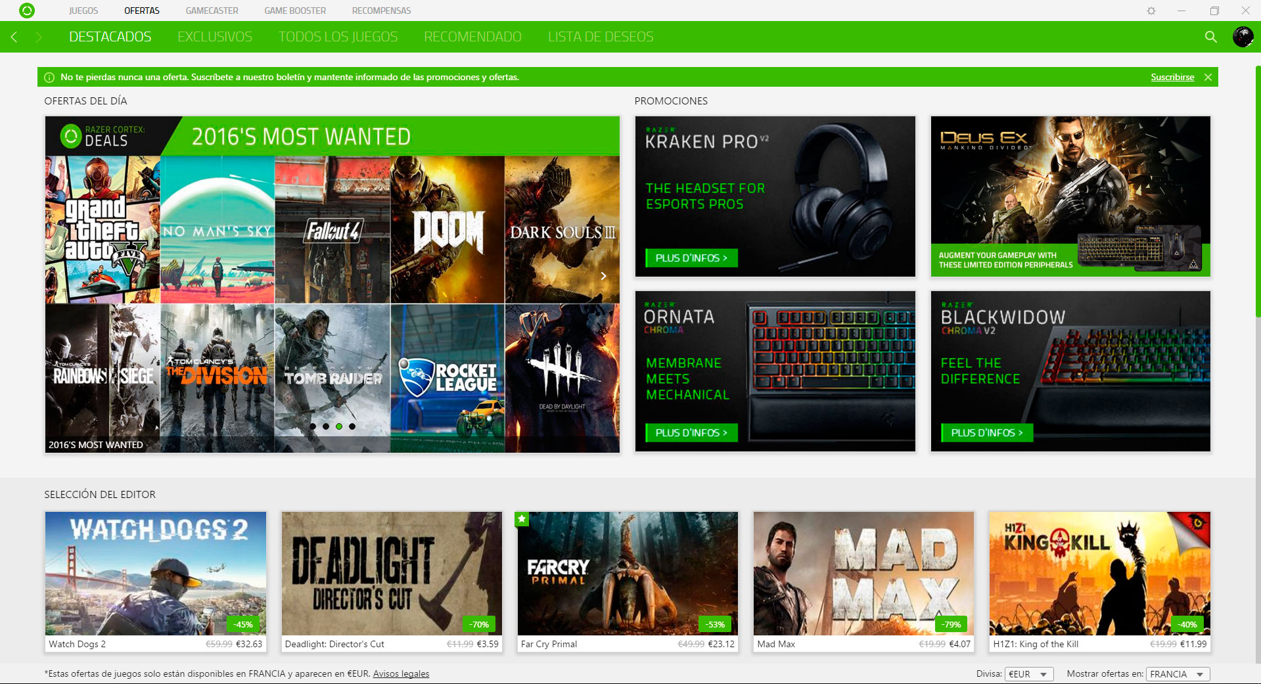
Task: Click the -79% badge on Mad Max
Action: coord(951,624)
